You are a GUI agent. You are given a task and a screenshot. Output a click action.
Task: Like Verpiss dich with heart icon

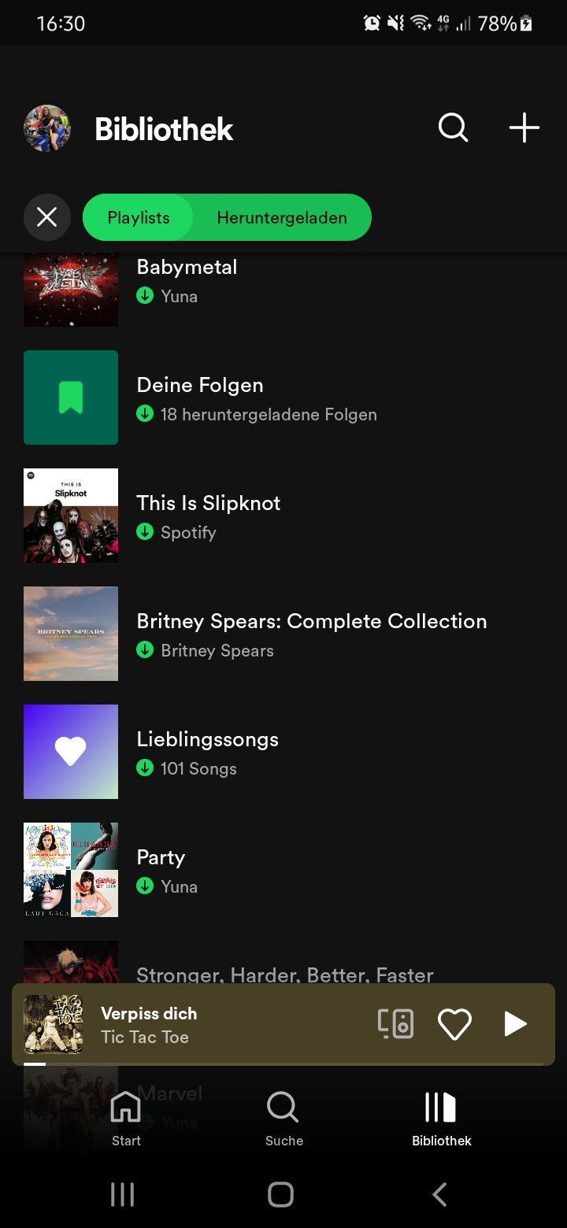pyautogui.click(x=454, y=1024)
